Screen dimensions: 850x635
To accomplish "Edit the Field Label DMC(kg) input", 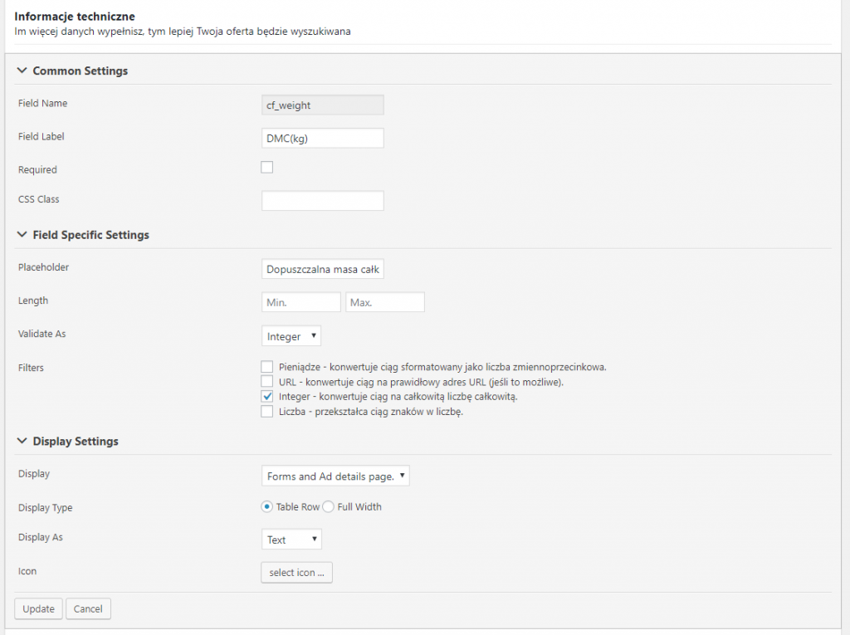I will [x=323, y=139].
